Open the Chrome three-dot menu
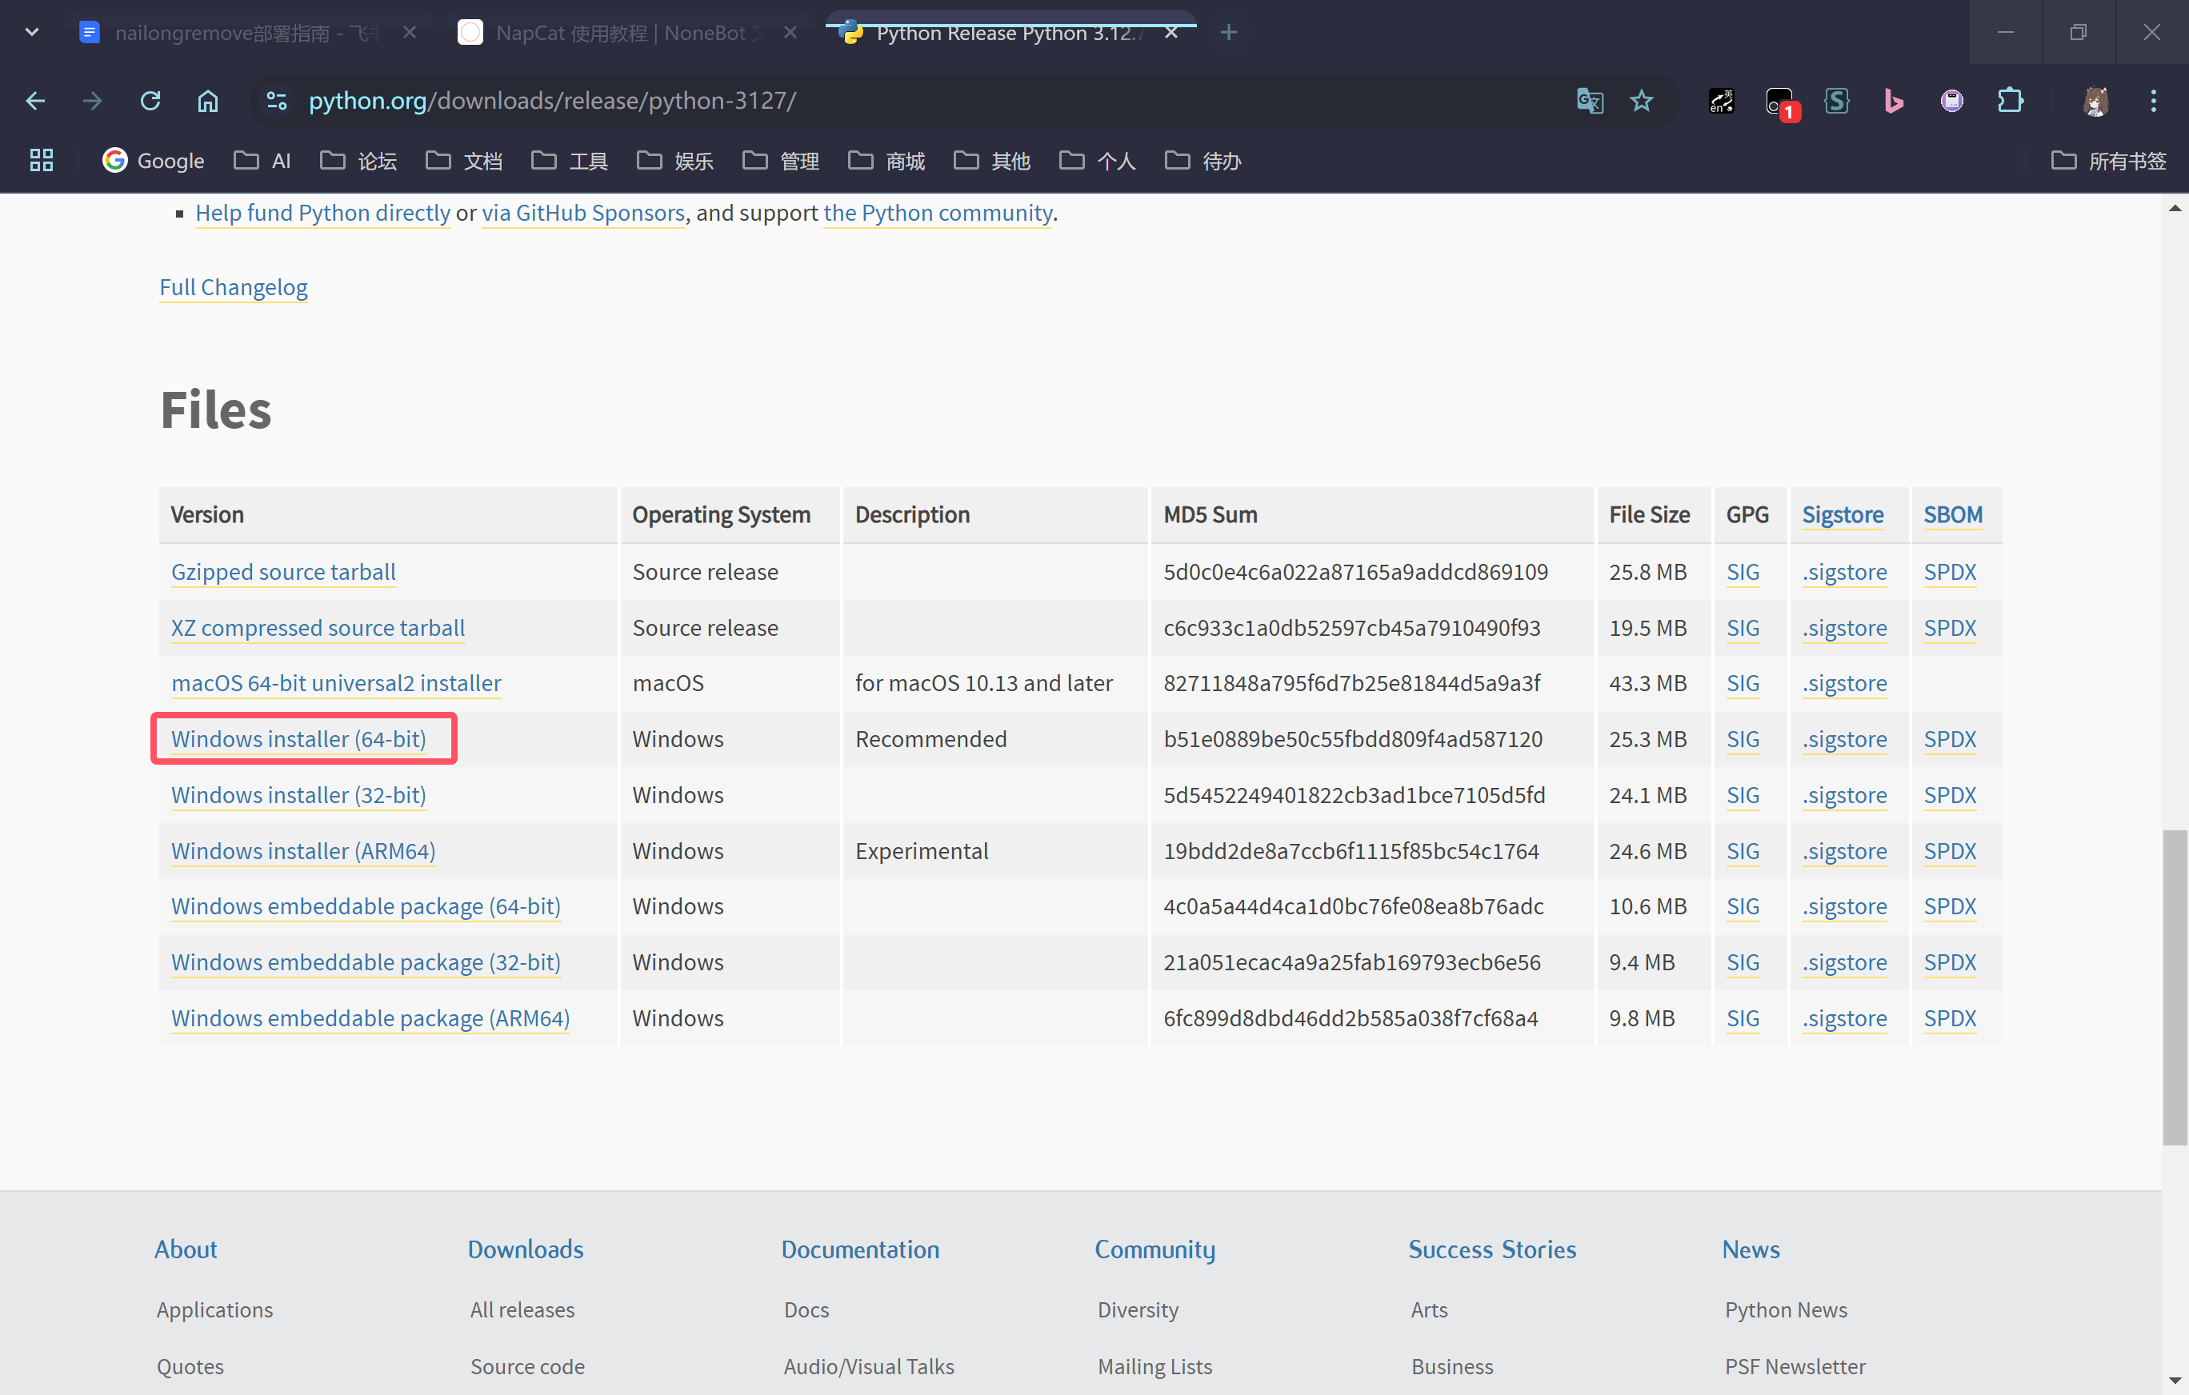Viewport: 2189px width, 1395px height. point(2153,101)
